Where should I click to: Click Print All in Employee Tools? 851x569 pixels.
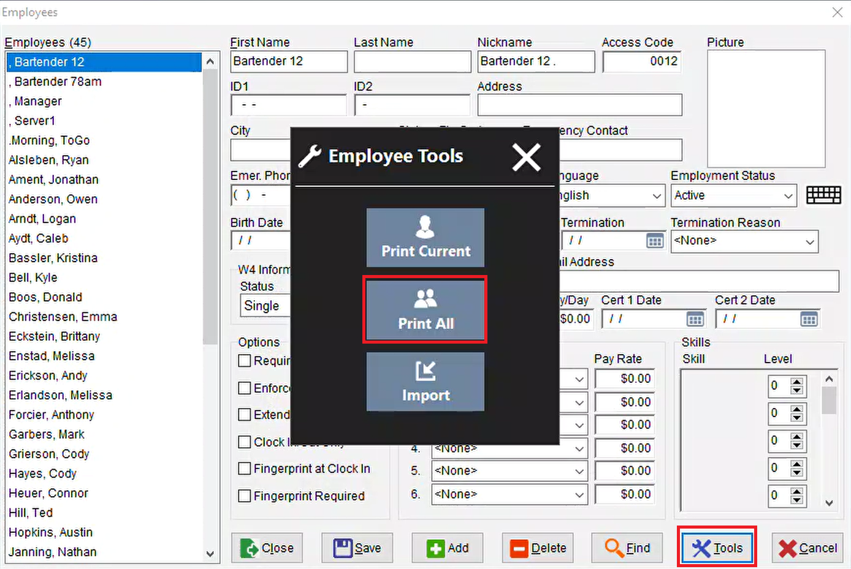425,309
